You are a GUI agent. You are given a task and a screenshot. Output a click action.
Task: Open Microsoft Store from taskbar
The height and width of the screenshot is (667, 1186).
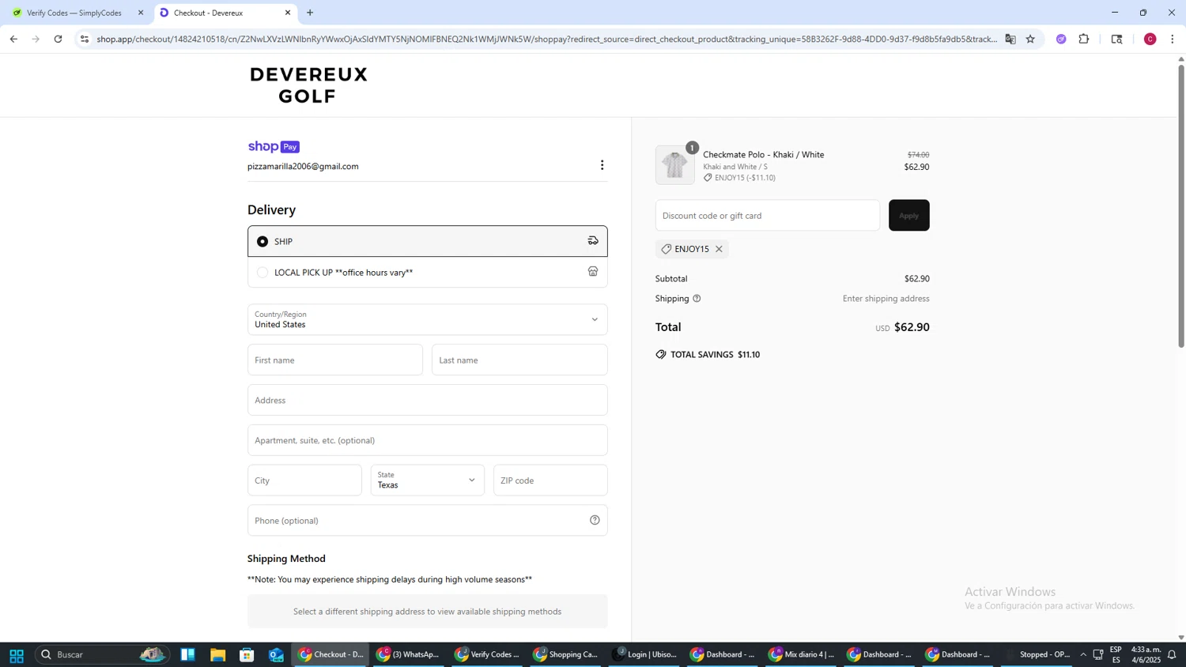(247, 655)
